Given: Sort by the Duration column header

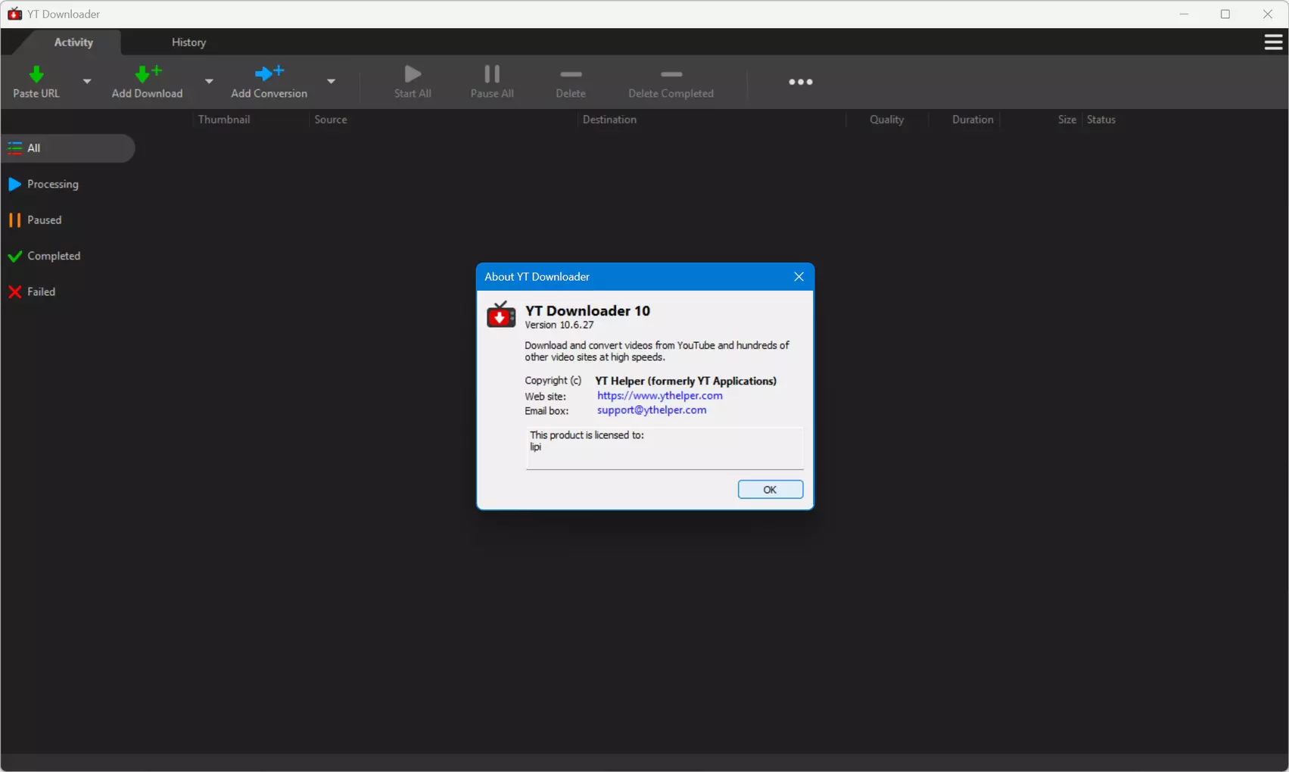Looking at the screenshot, I should (x=973, y=120).
